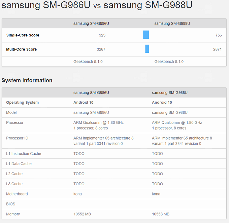Image resolution: width=229 pixels, height=223 pixels.
Task: Click the Multi-Core Score blue comparison bar
Action: pyautogui.click(x=147, y=49)
